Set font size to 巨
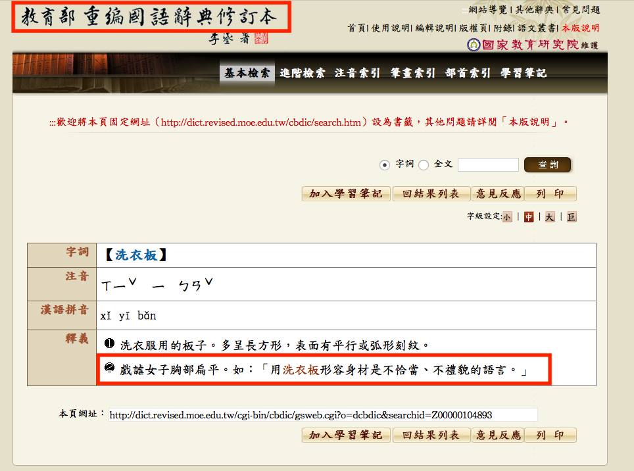Screen dimensions: 634x471 (x=572, y=216)
